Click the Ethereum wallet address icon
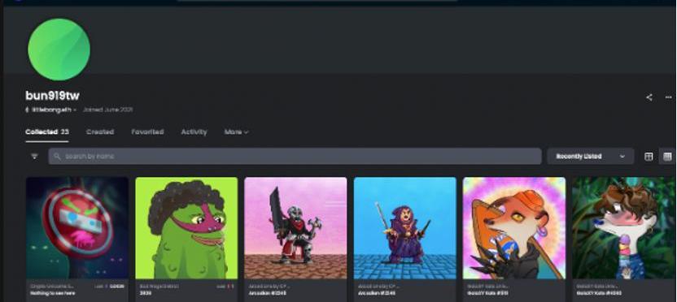 [x=27, y=110]
